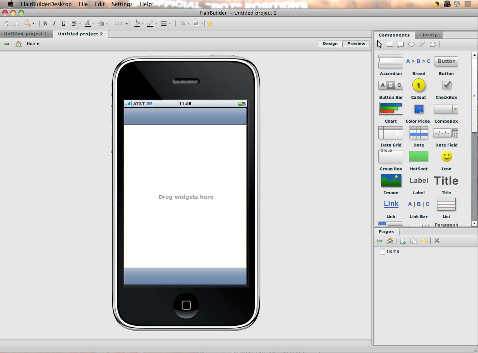Viewport: 478px width, 353px height.
Task: Open the text alignment dropdown
Action: click(76, 23)
